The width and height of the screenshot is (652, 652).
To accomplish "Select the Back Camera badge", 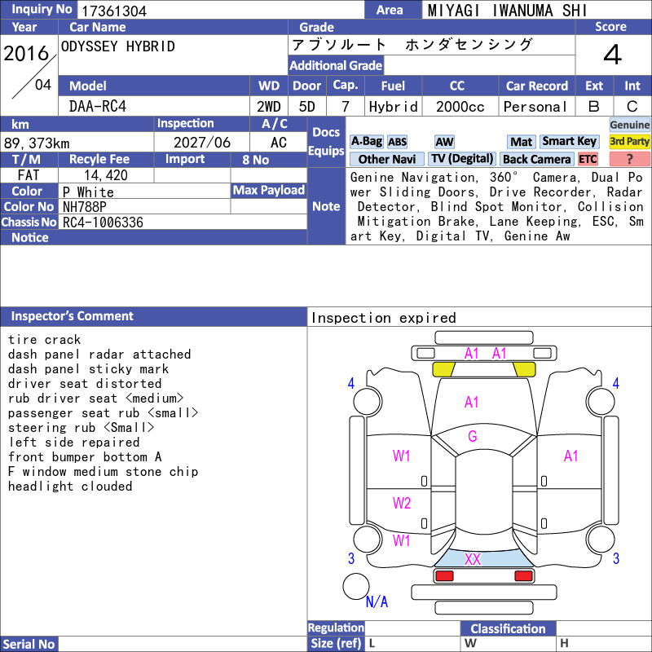I will 537,159.
